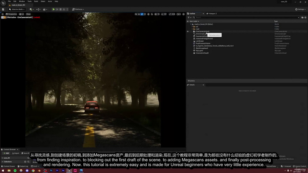The image size is (308, 173).
Task: Close the Details panel tab
Action: [203, 85]
